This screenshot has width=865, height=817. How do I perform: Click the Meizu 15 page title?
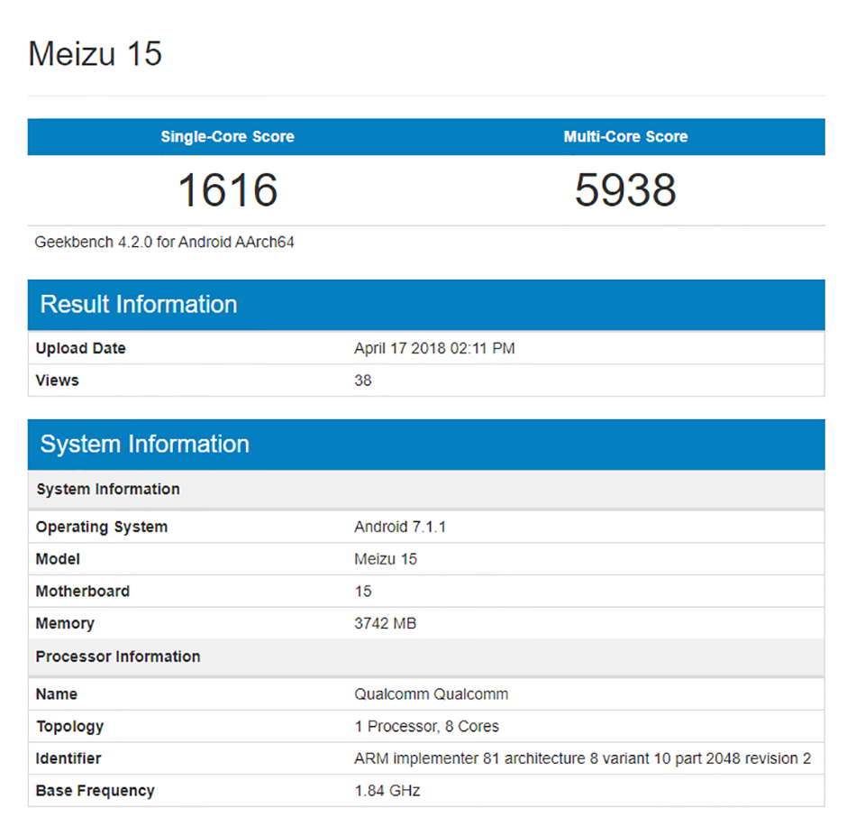coord(95,54)
